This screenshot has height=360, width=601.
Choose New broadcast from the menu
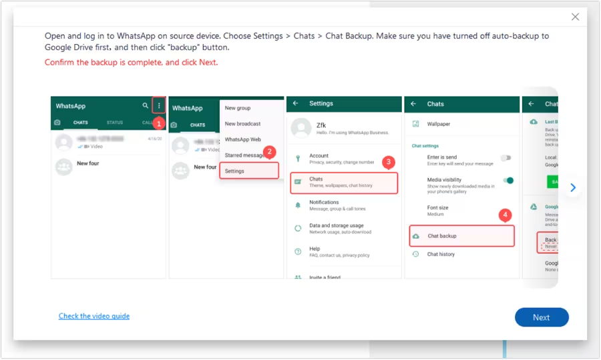click(242, 124)
